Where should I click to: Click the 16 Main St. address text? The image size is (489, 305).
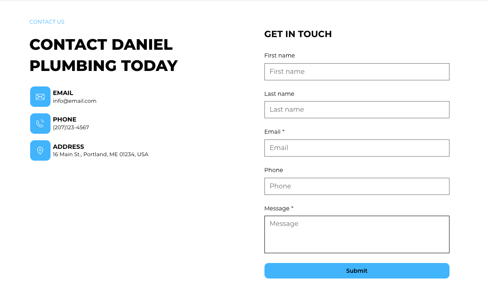pyautogui.click(x=101, y=155)
